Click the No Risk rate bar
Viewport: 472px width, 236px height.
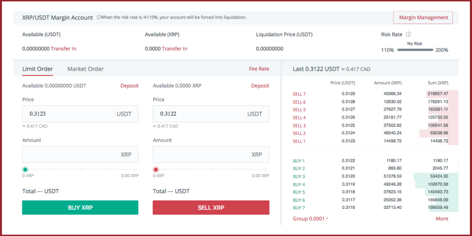[415, 50]
